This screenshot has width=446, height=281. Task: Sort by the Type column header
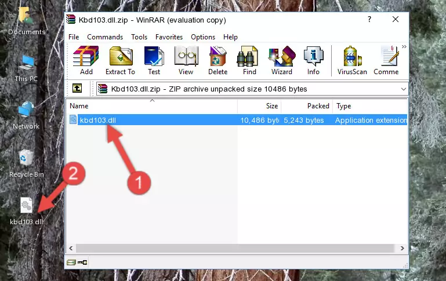click(370, 106)
